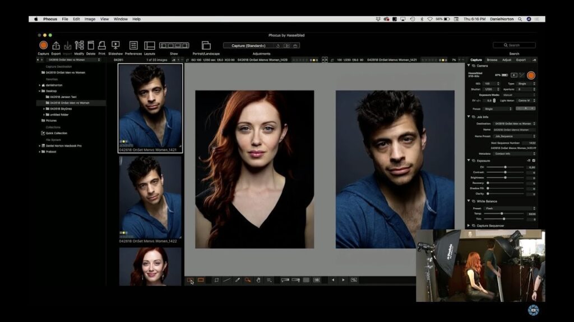
Task: Switch to the Export tab
Action: pyautogui.click(x=521, y=60)
